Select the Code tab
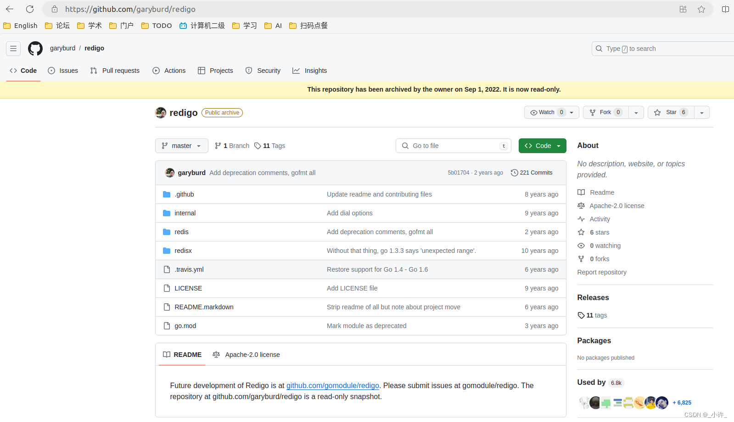 click(x=23, y=71)
